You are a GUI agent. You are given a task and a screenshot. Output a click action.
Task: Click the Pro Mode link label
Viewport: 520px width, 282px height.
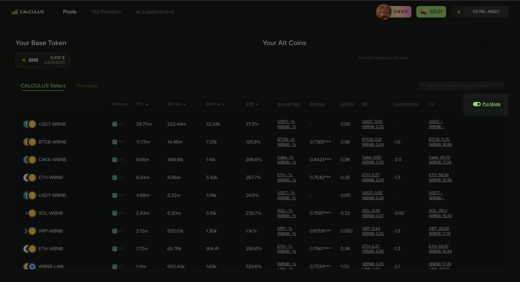point(491,104)
